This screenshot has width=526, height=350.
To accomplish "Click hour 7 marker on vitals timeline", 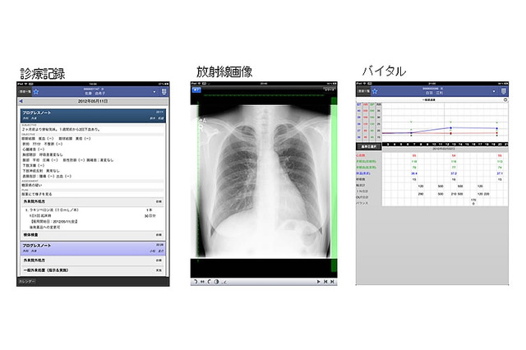I will (x=414, y=144).
